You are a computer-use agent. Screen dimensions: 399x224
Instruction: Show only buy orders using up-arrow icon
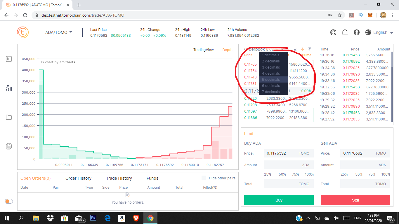click(x=310, y=49)
